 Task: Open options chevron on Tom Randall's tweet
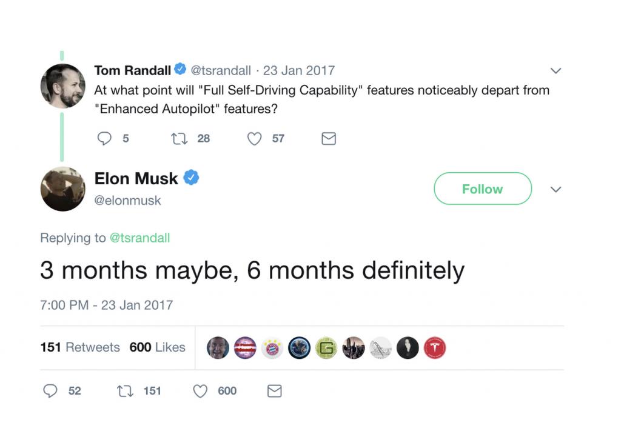coord(556,71)
